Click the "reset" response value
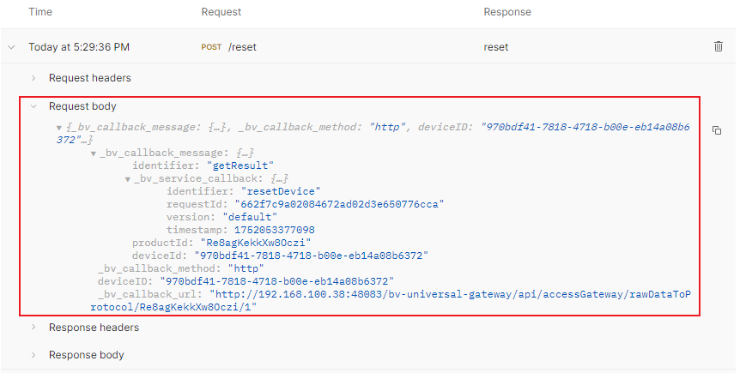This screenshot has width=746, height=373. 495,47
